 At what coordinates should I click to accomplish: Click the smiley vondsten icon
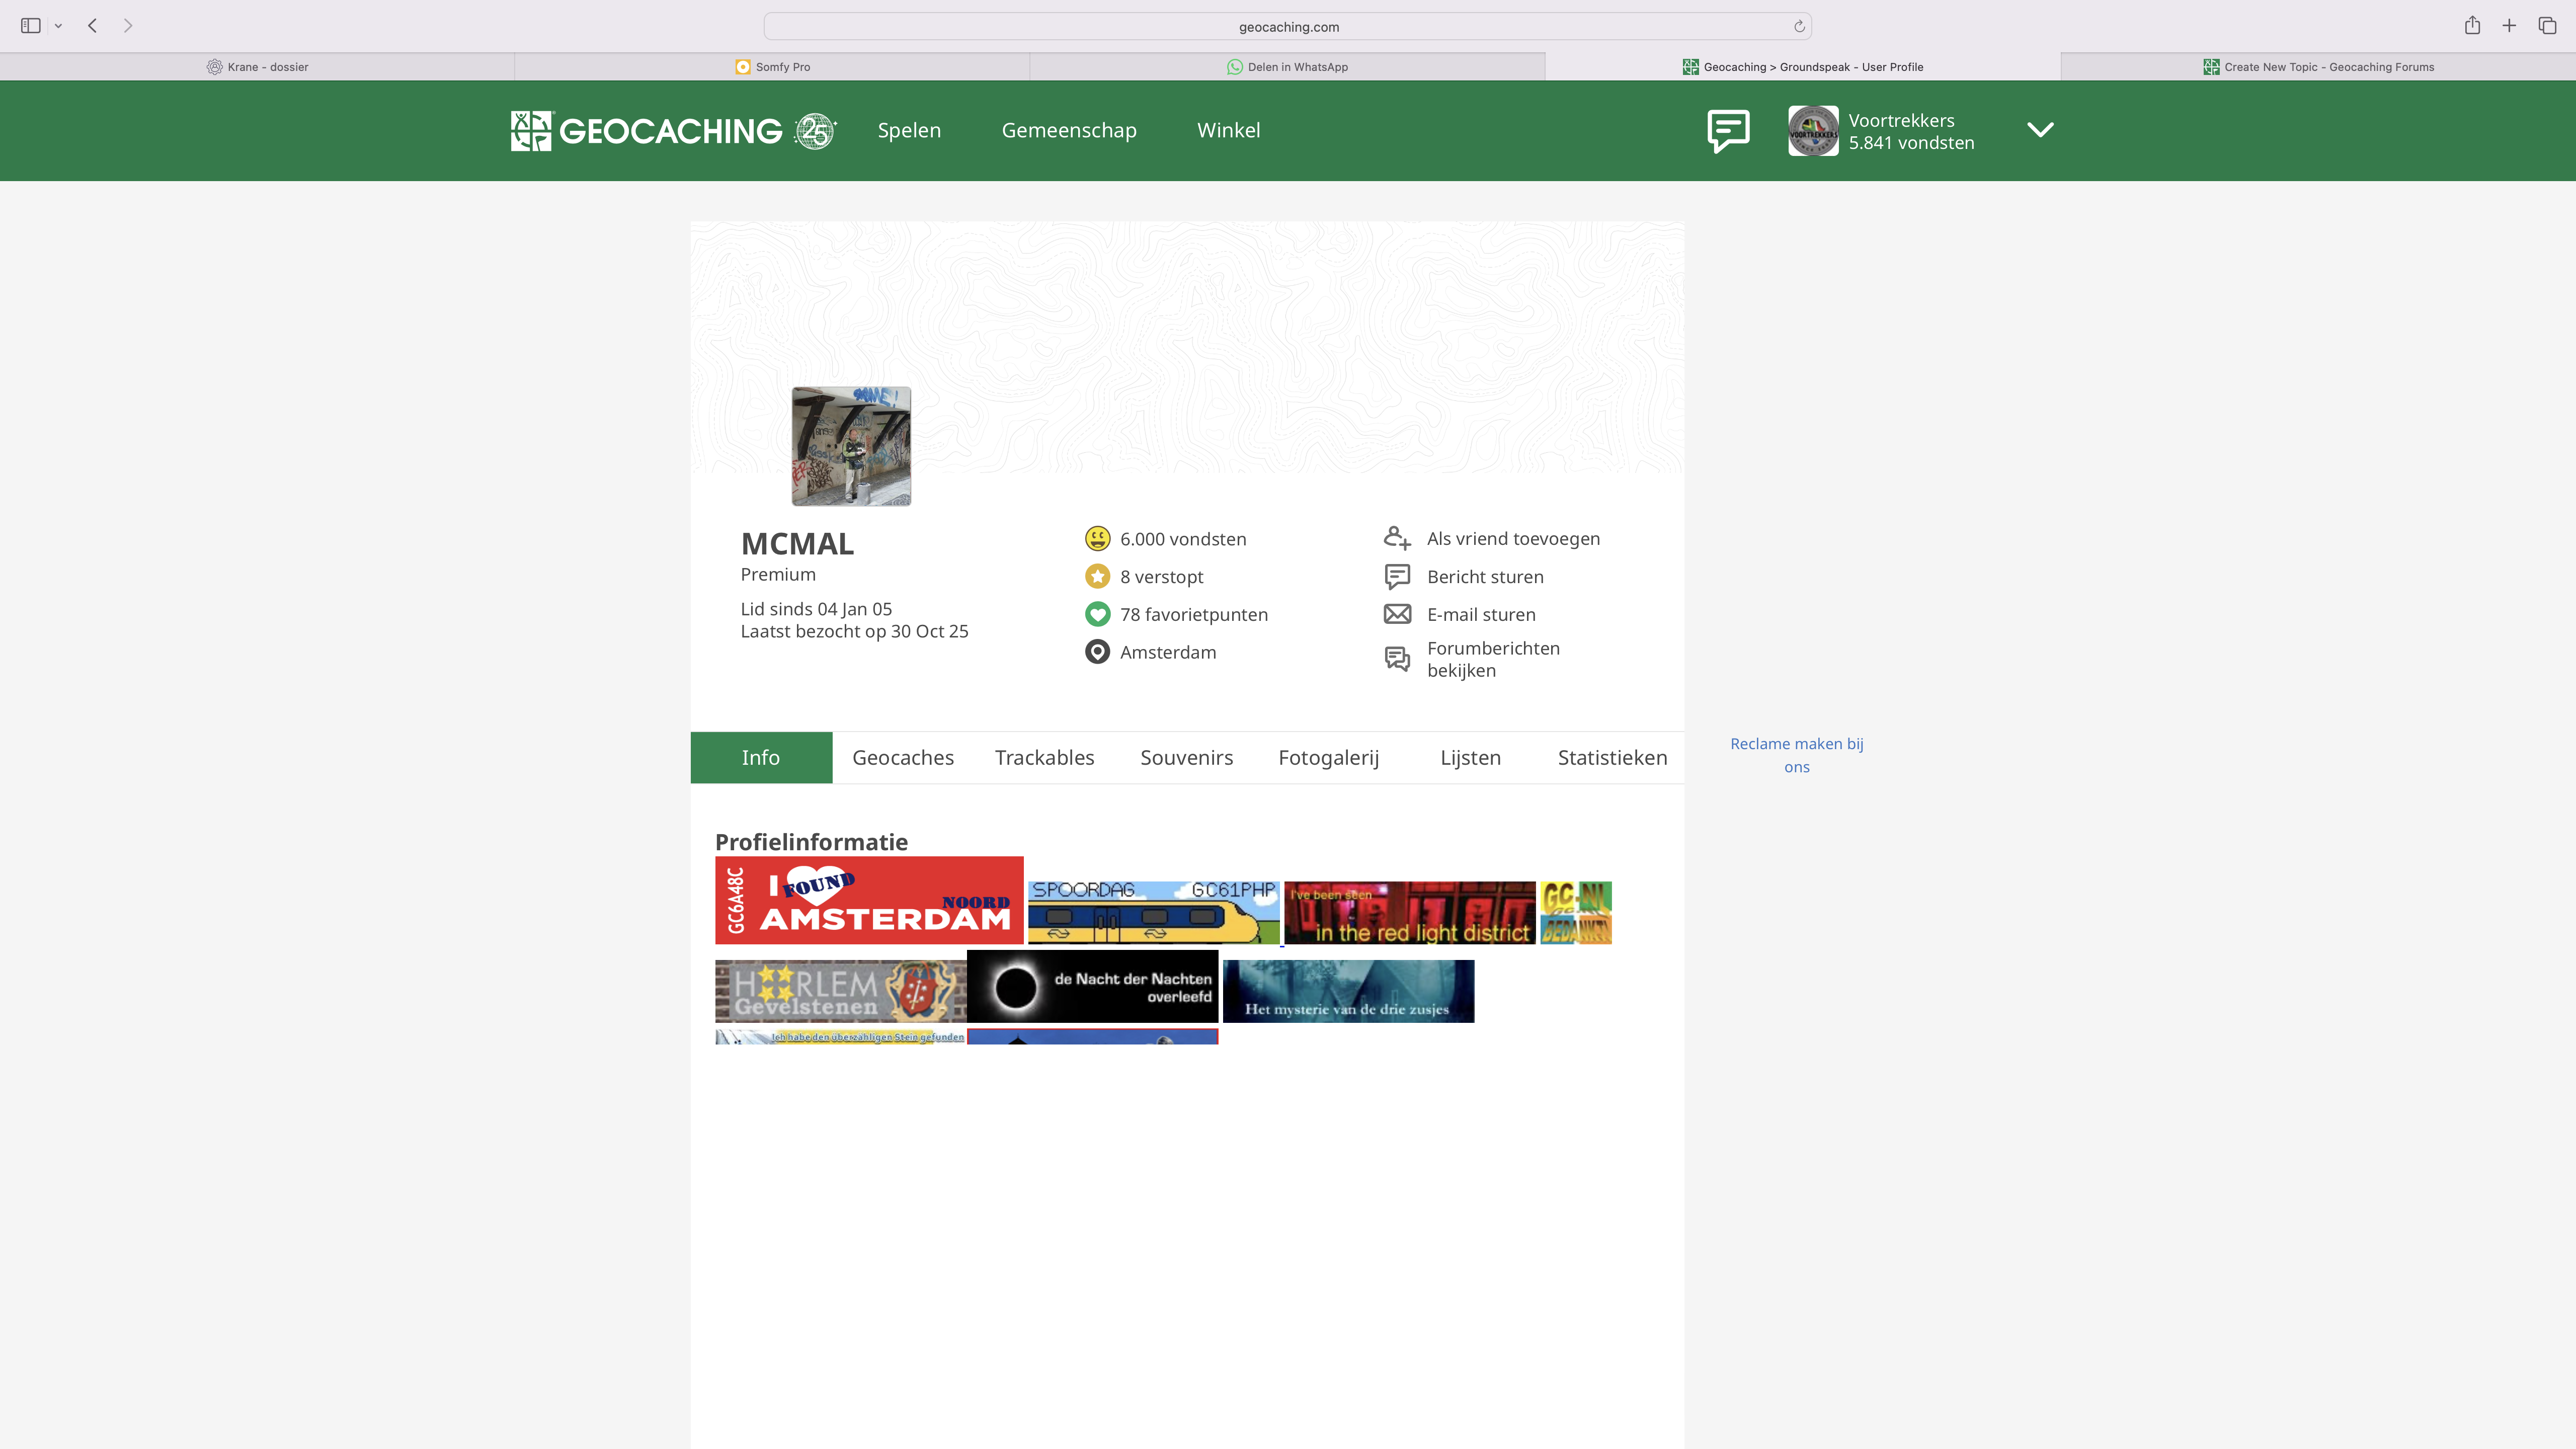pos(1097,538)
